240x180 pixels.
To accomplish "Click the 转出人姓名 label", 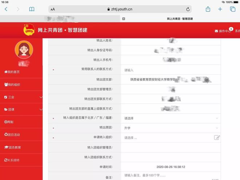I will (104, 40).
